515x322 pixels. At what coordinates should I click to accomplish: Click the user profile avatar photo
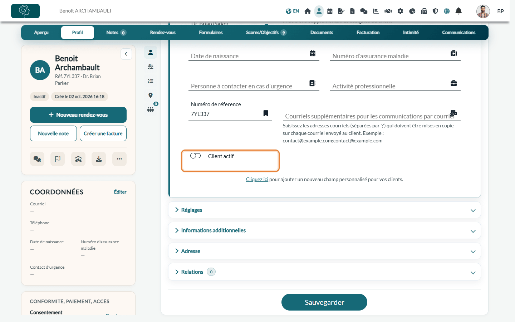[483, 11]
